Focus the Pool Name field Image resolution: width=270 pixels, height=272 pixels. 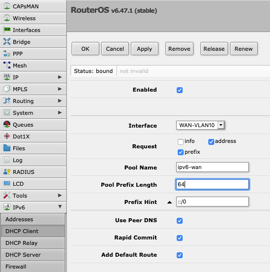coord(212,167)
